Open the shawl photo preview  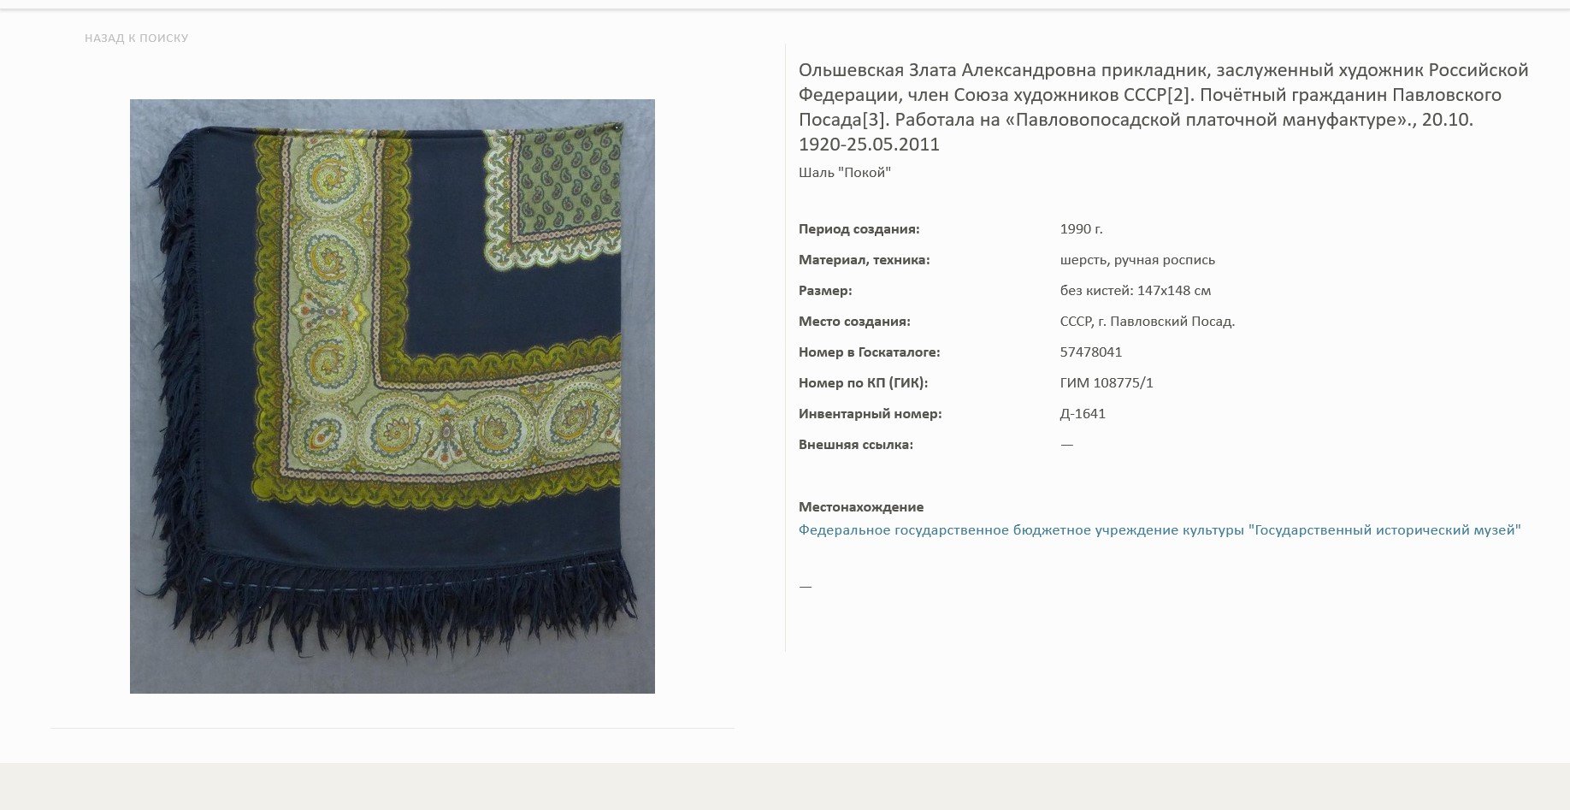coord(392,396)
